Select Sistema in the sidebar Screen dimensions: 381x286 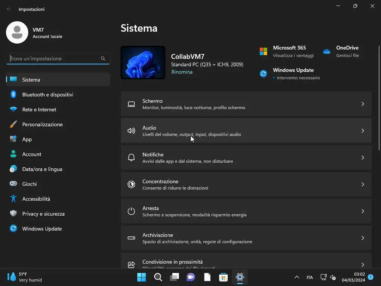pos(58,80)
